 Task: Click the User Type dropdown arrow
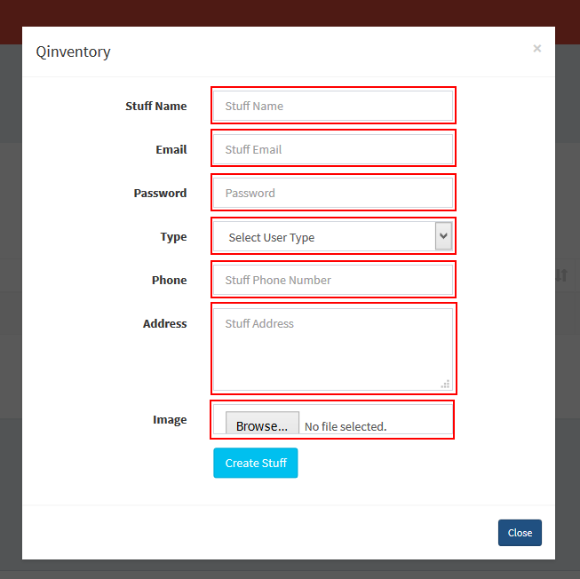click(443, 236)
